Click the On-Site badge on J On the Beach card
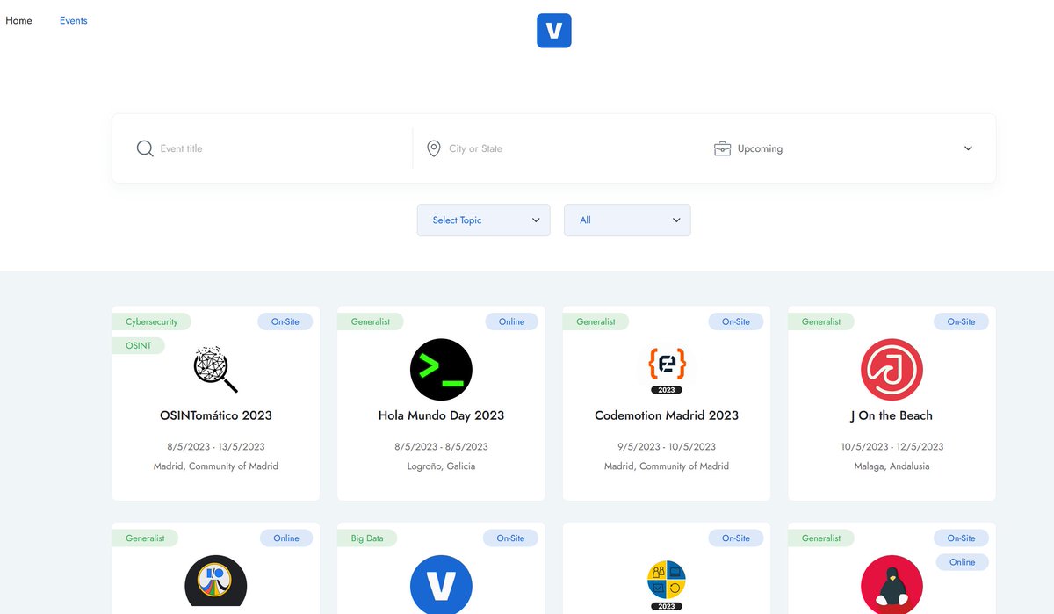This screenshot has width=1054, height=614. [961, 321]
